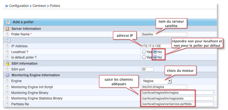Select No for Is default poller
The width and height of the screenshot is (228, 110).
pos(155,57)
